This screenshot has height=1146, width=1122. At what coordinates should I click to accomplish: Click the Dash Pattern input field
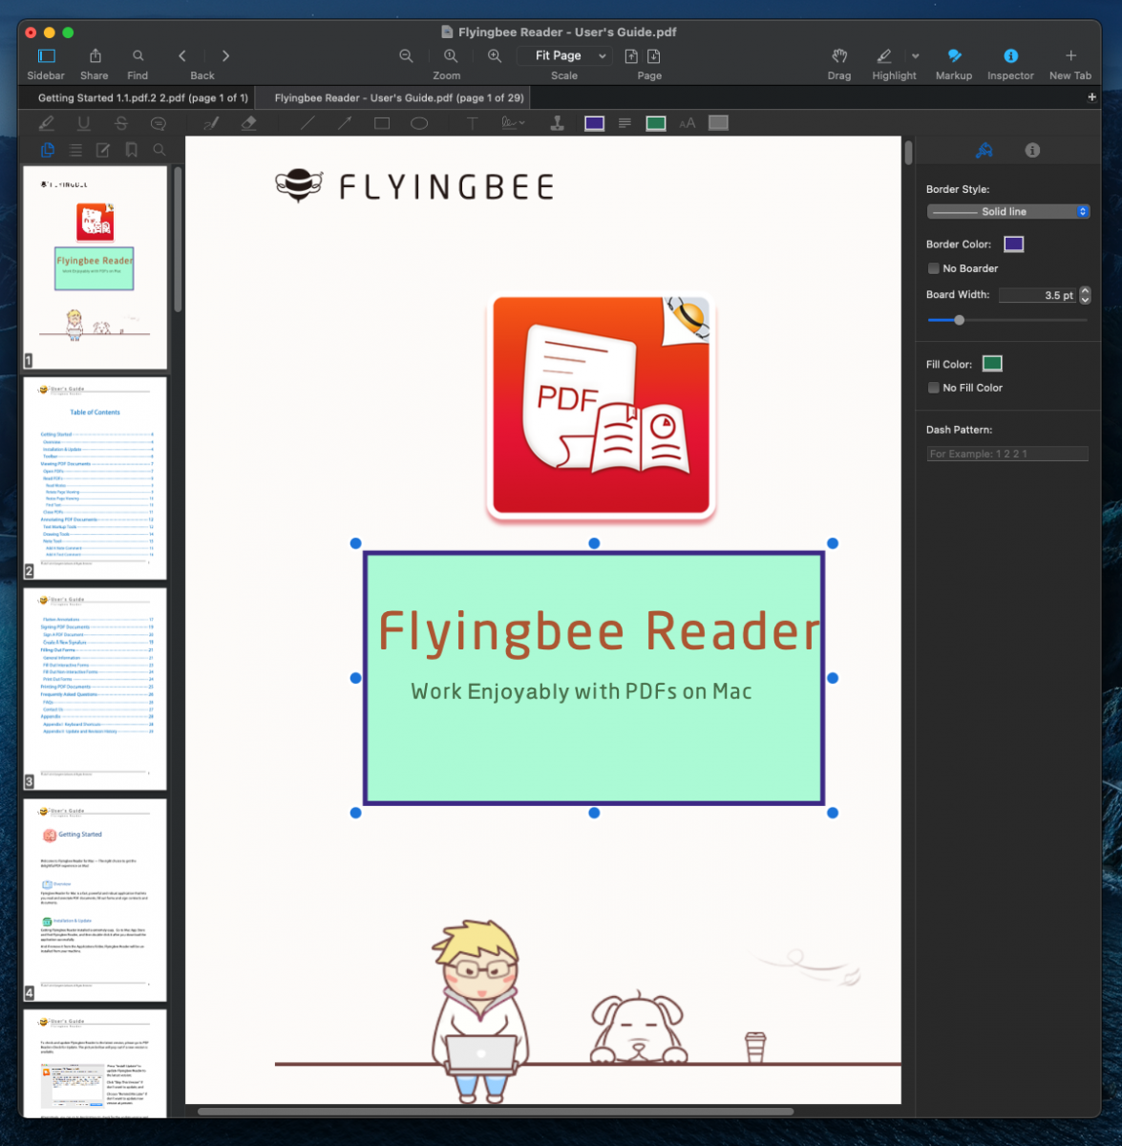click(x=1007, y=454)
